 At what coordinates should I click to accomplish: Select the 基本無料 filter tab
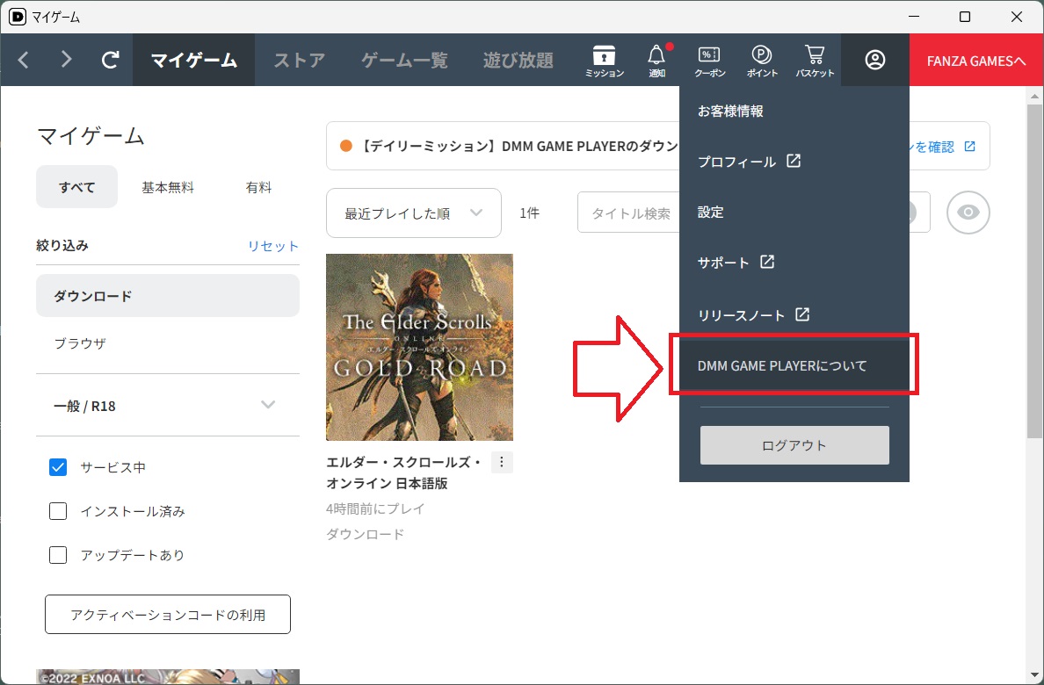pos(168,187)
